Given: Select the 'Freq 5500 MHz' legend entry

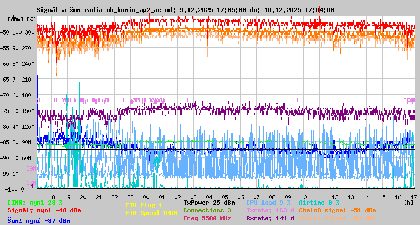Looking at the screenshot, I should (x=207, y=218).
